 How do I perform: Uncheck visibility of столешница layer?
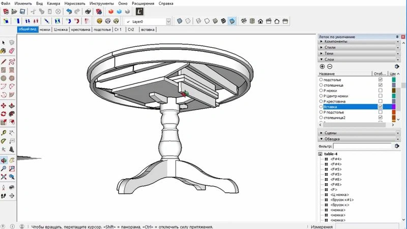[380, 85]
